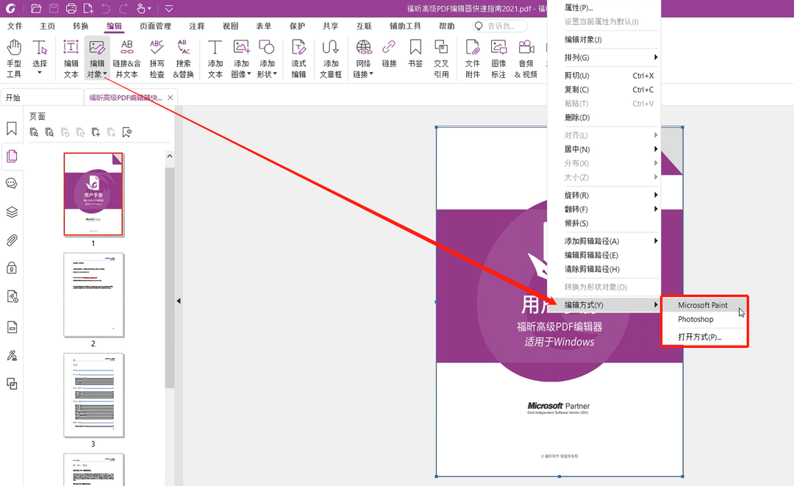Select the Hand tool
Viewport: 794px width, 486px height.
[14, 59]
